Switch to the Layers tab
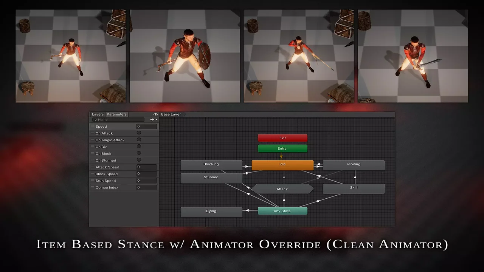Image resolution: width=484 pixels, height=272 pixels. 98,114
